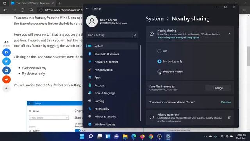Screen dimensions: 250x141
Task: Select the Off radio button
Action: pos(159,51)
